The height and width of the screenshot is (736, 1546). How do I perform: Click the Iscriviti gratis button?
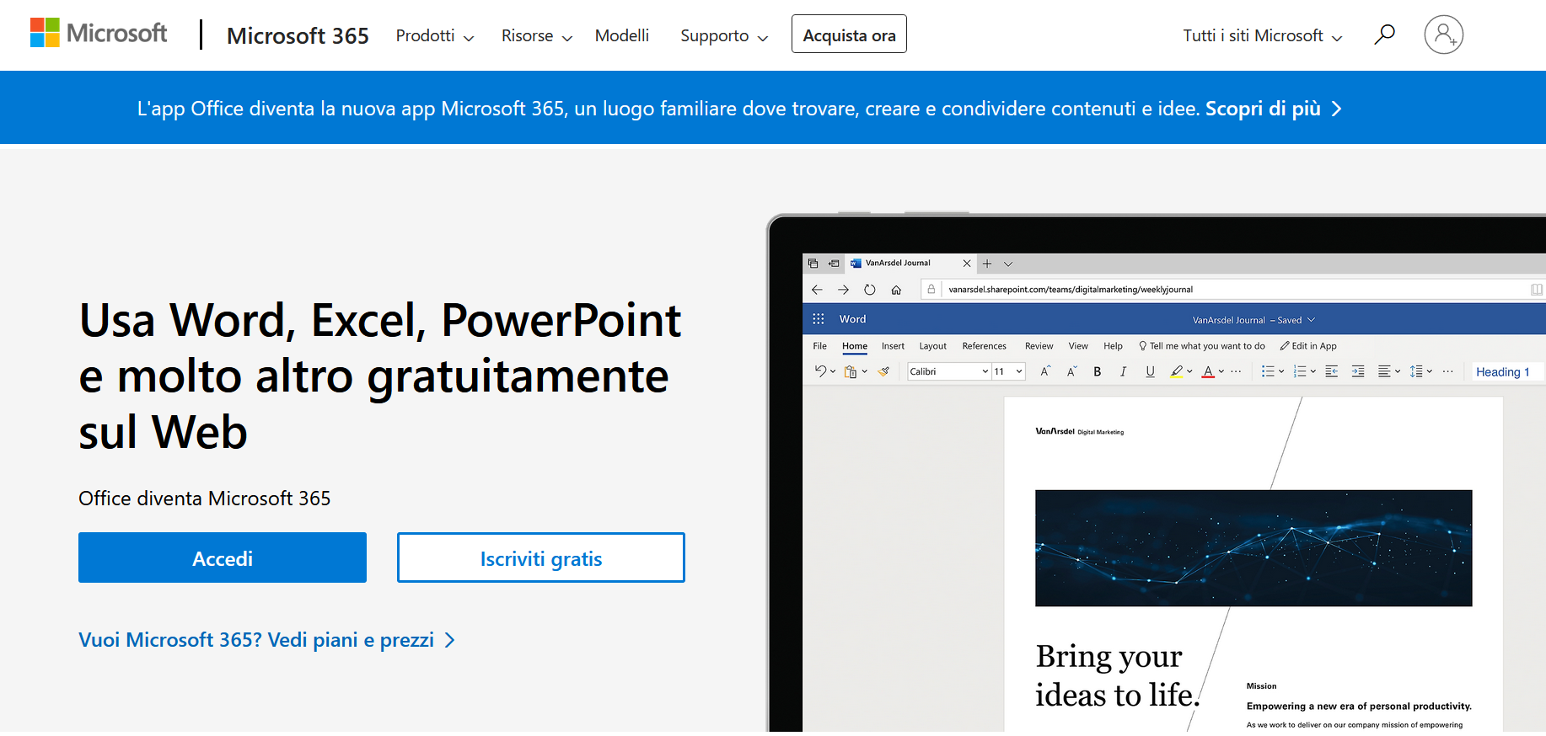(540, 557)
